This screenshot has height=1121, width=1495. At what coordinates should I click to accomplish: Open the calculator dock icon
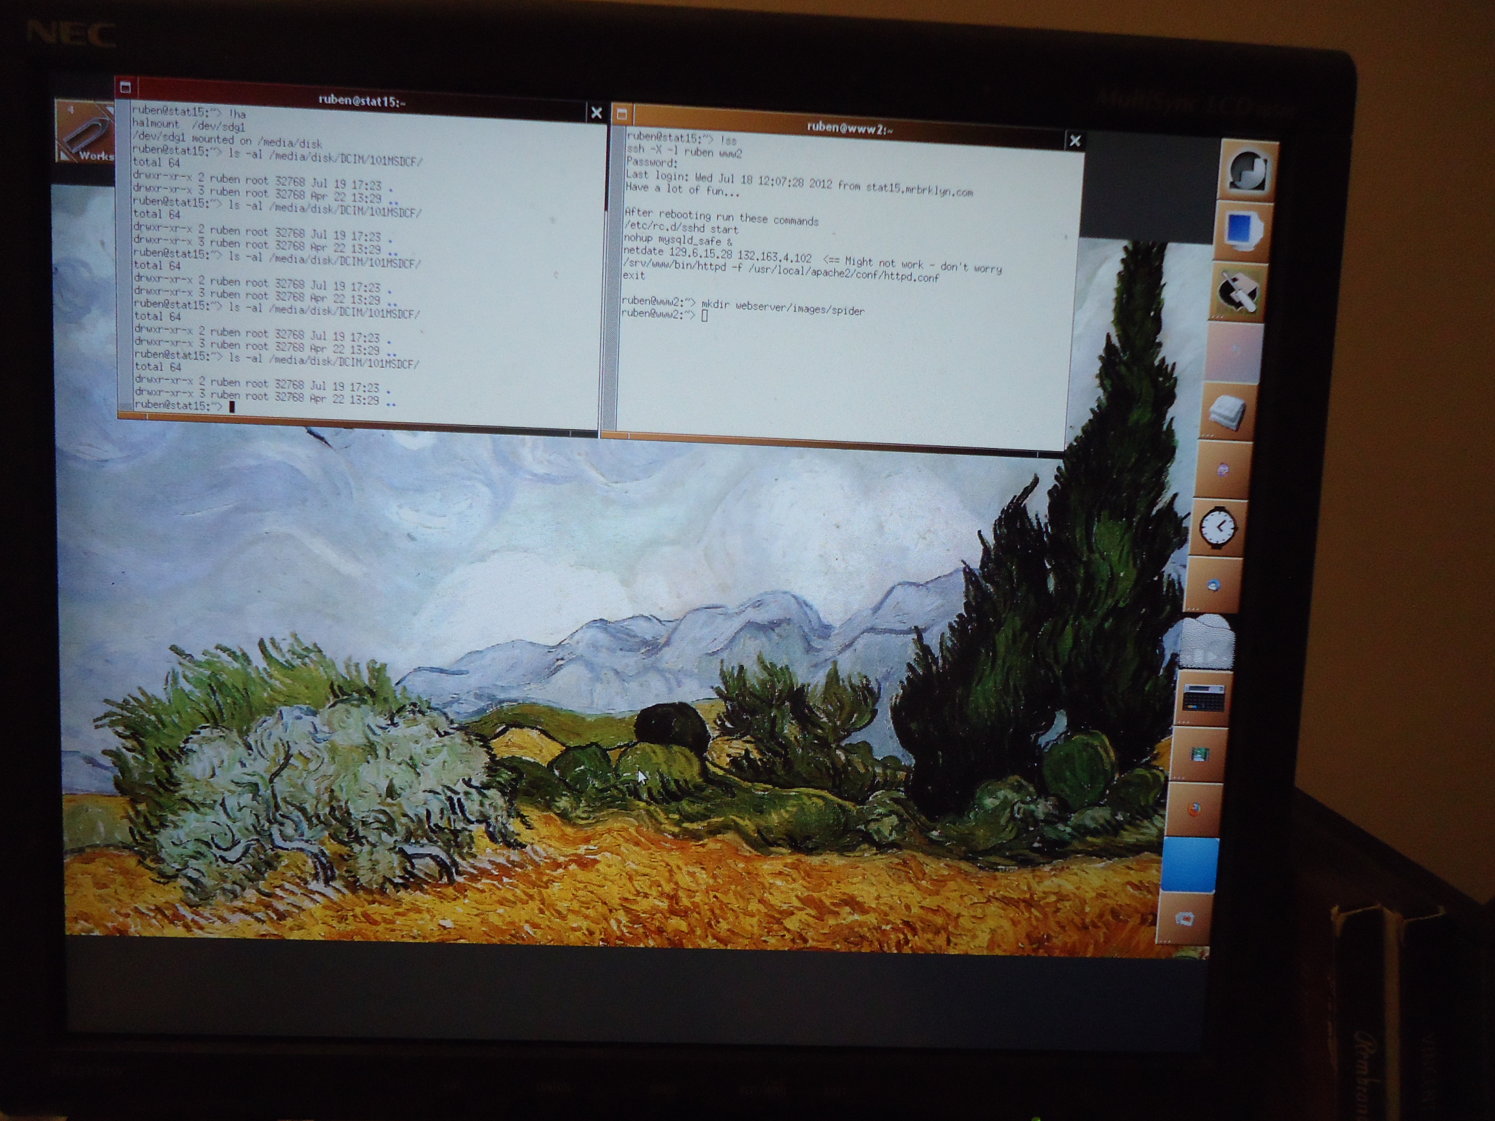[x=1204, y=699]
